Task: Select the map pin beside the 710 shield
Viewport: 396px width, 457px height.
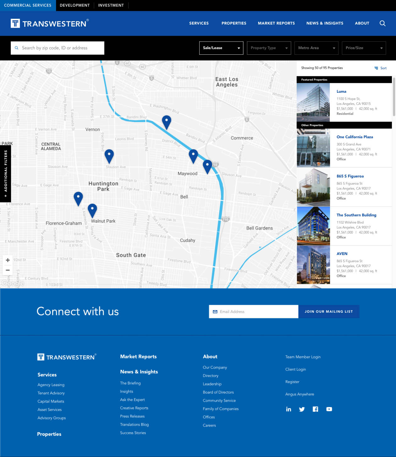Action: click(x=207, y=167)
